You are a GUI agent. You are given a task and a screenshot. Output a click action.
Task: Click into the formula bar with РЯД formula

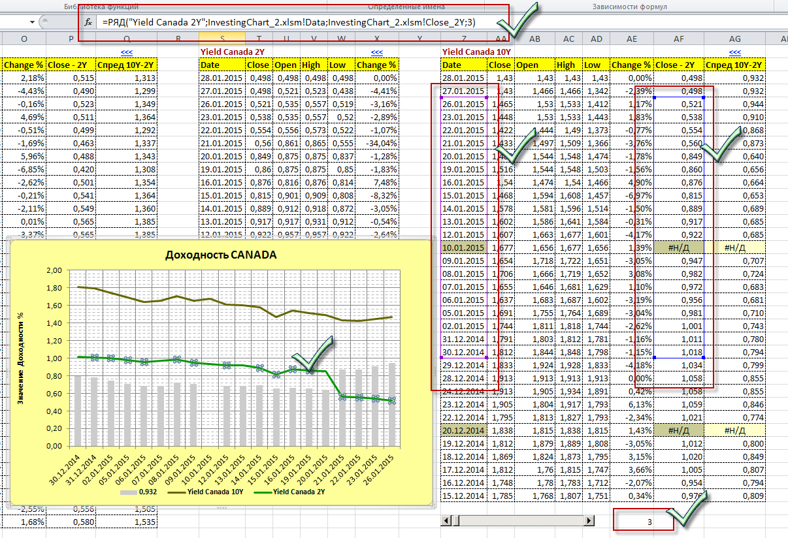click(x=294, y=22)
